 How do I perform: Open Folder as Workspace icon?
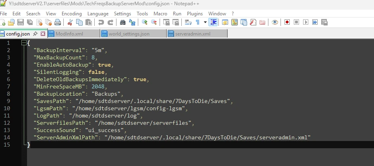point(262,22)
